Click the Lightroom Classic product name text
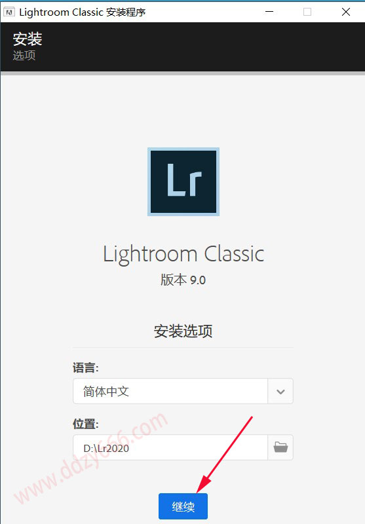Image resolution: width=365 pixels, height=524 pixels. [183, 255]
